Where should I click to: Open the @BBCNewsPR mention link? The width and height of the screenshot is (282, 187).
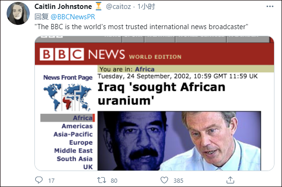73,17
